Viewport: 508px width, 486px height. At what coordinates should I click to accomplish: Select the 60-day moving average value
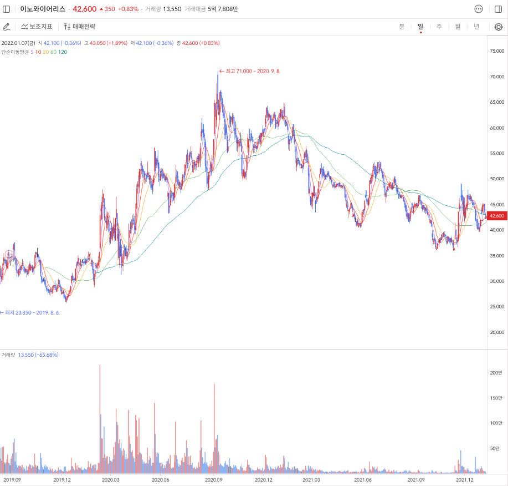(53, 52)
